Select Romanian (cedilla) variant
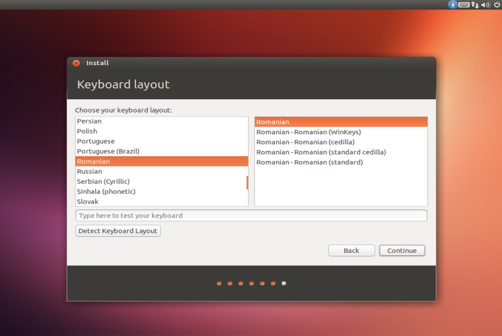Image resolution: width=502 pixels, height=336 pixels. [x=305, y=142]
